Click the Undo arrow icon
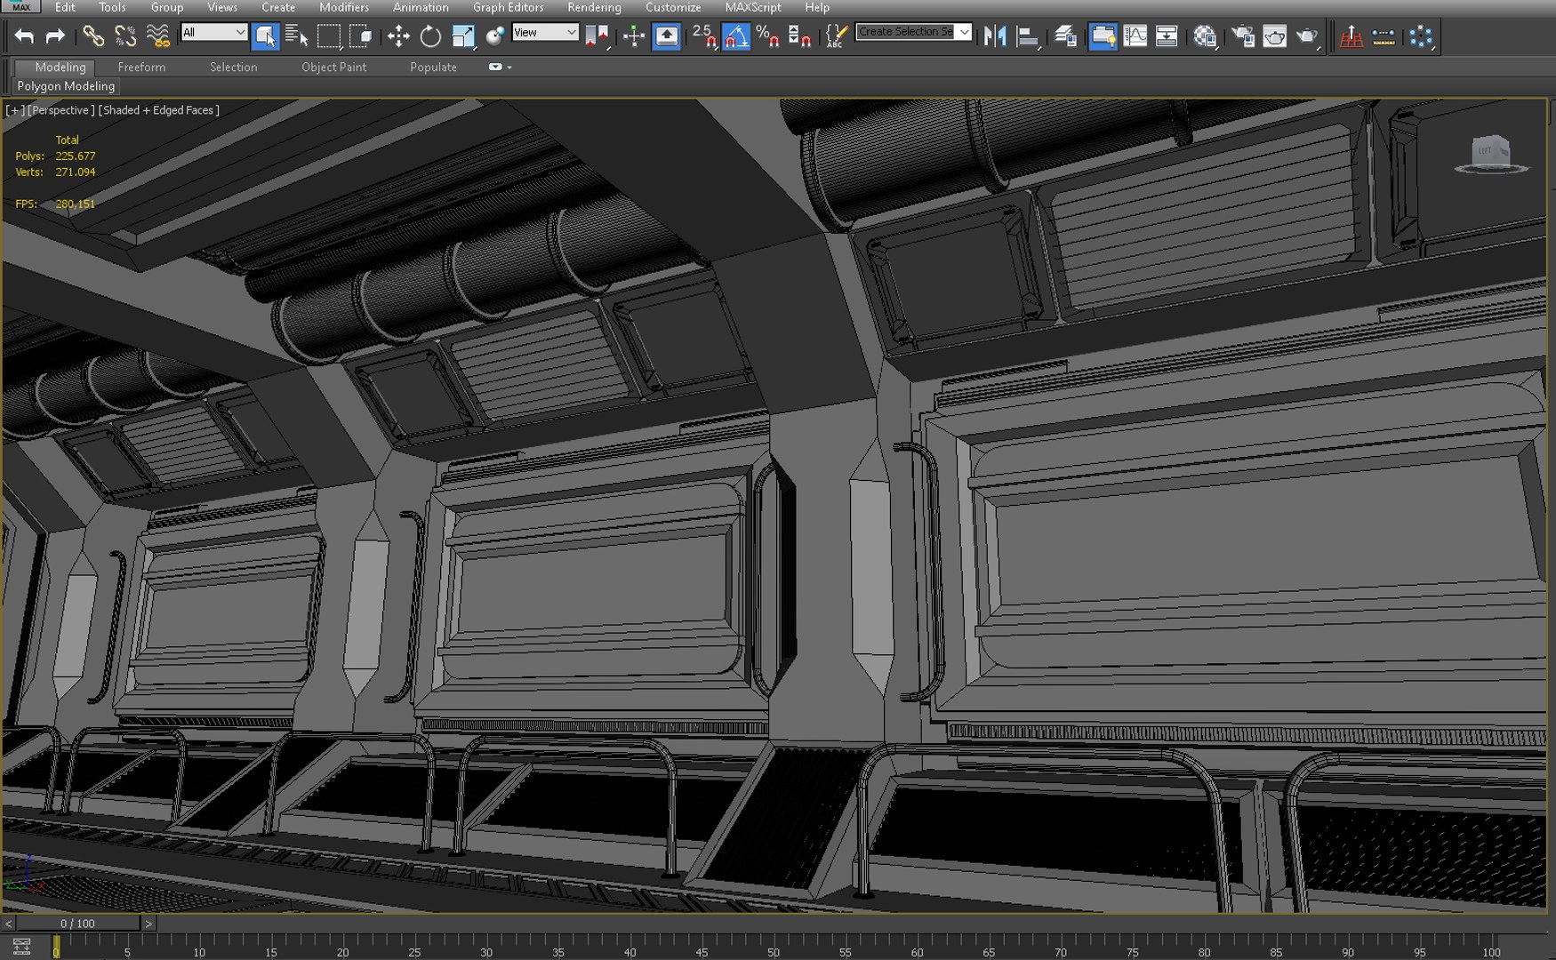The image size is (1556, 960). pyautogui.click(x=24, y=36)
